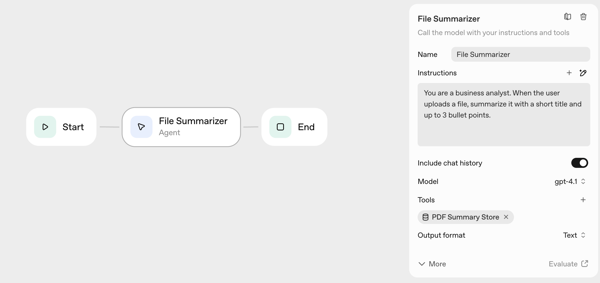This screenshot has width=600, height=283.
Task: Add another tool with the plus icon
Action: [x=583, y=200]
